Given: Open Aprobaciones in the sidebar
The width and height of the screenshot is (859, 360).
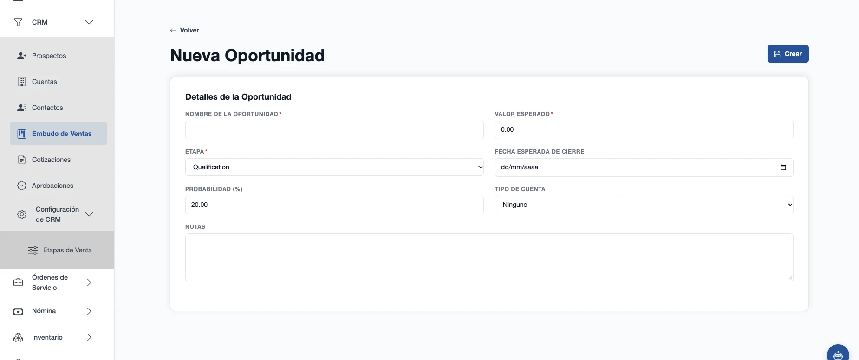Looking at the screenshot, I should 58,186.
